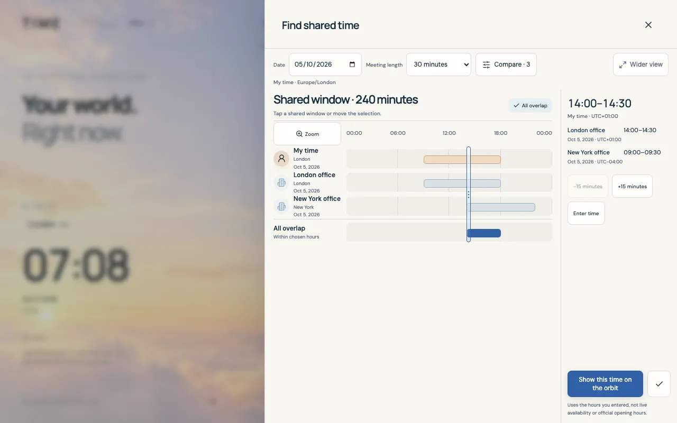Image resolution: width=677 pixels, height=423 pixels.
Task: Click My time · Europe/London label
Action: pos(305,82)
